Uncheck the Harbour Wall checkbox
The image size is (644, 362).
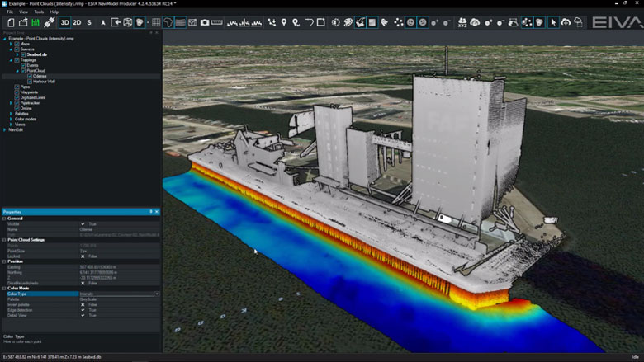point(30,82)
